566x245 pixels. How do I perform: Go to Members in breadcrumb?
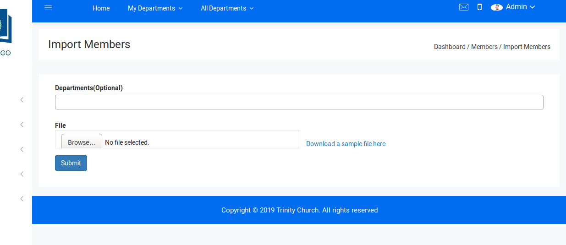(x=484, y=47)
